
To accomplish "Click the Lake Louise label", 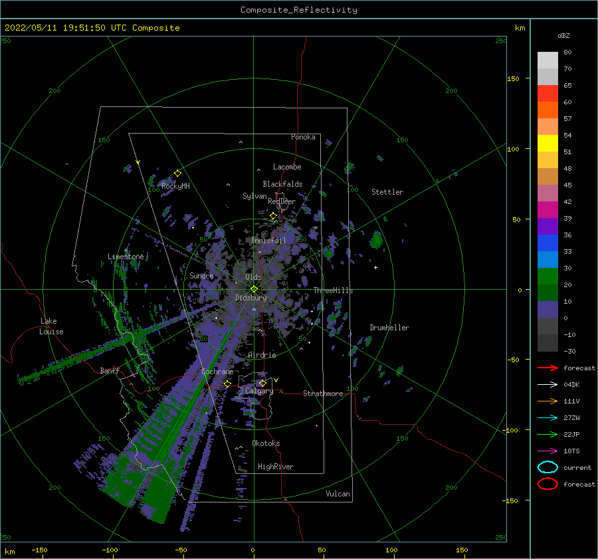I will 52,326.
